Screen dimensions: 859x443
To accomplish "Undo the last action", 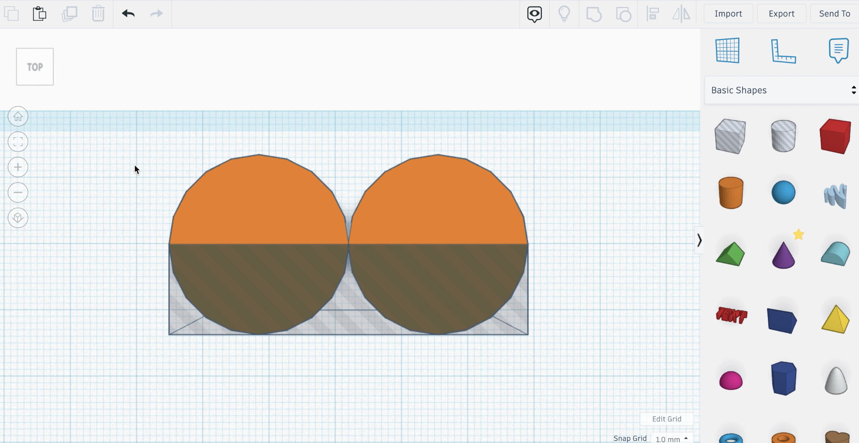I will [128, 14].
